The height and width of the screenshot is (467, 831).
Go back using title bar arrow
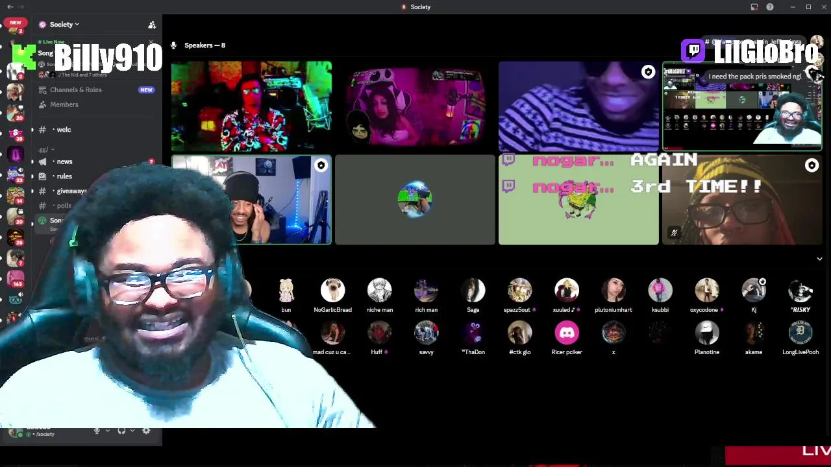(10, 7)
